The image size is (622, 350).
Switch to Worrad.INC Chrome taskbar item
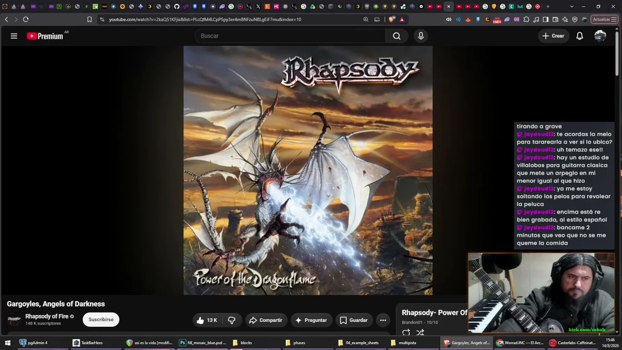click(x=519, y=343)
